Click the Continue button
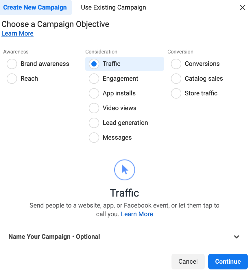This screenshot has width=251, height=270. tap(228, 262)
